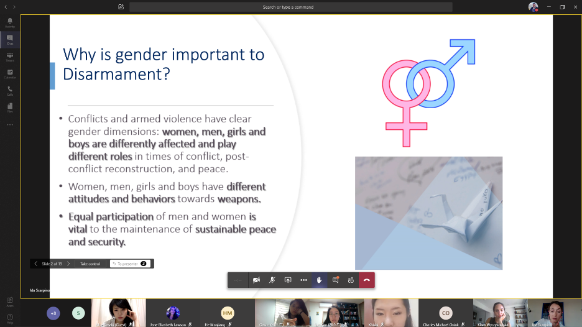Go to Calls in the sidebar
Screen dimensions: 582x327
click(10, 91)
